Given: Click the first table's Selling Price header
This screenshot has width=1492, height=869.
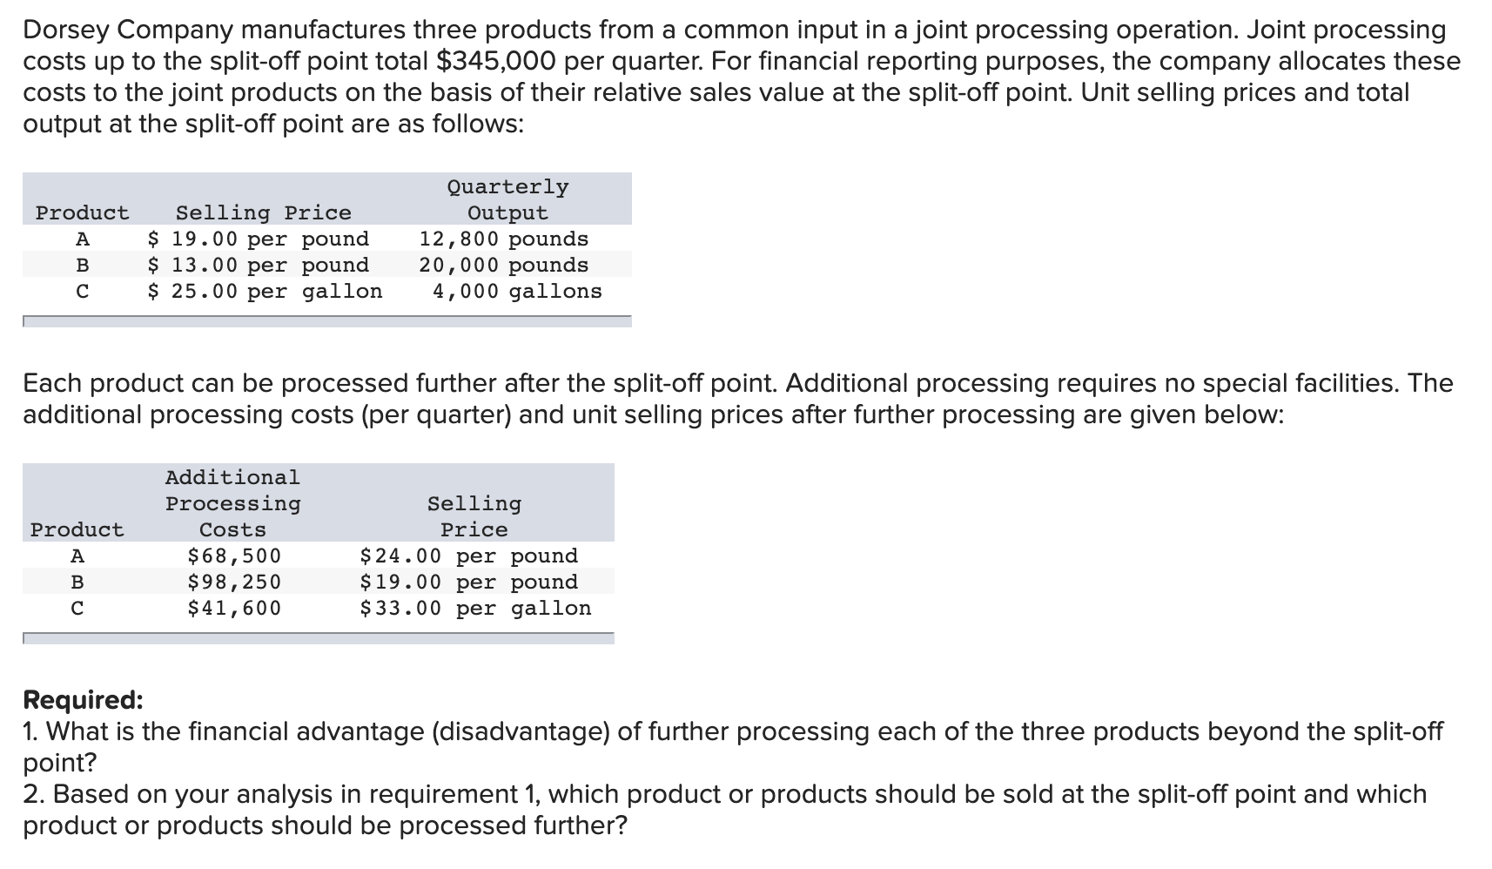Looking at the screenshot, I should [263, 212].
